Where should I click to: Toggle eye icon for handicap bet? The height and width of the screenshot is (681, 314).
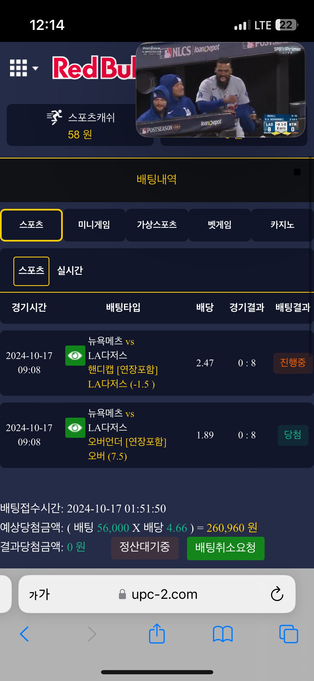(x=75, y=356)
